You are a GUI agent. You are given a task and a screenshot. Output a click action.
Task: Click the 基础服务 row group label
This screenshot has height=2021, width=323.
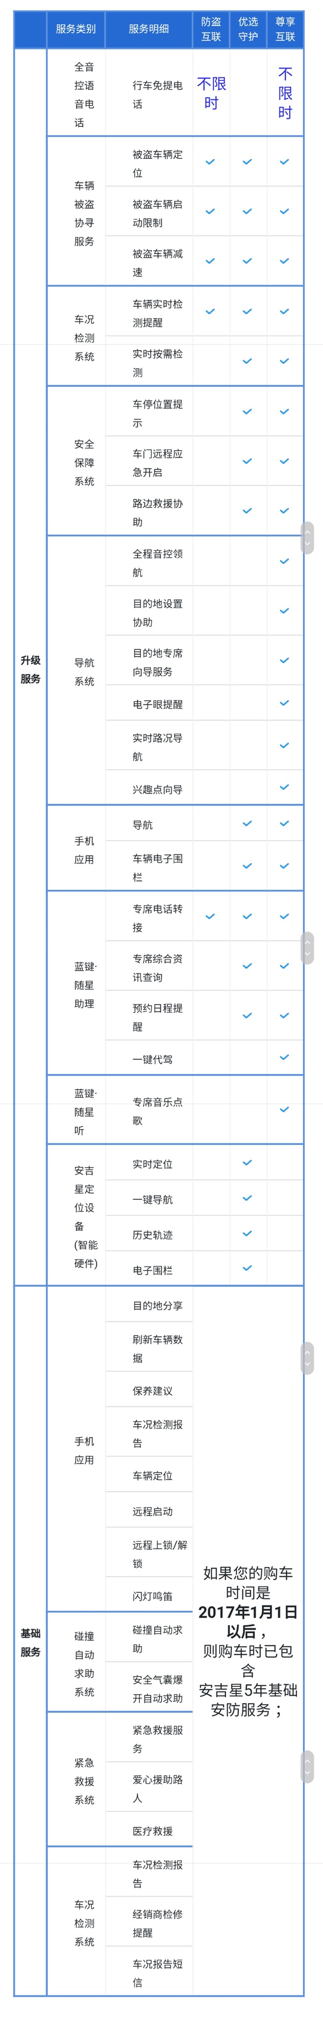31,1642
